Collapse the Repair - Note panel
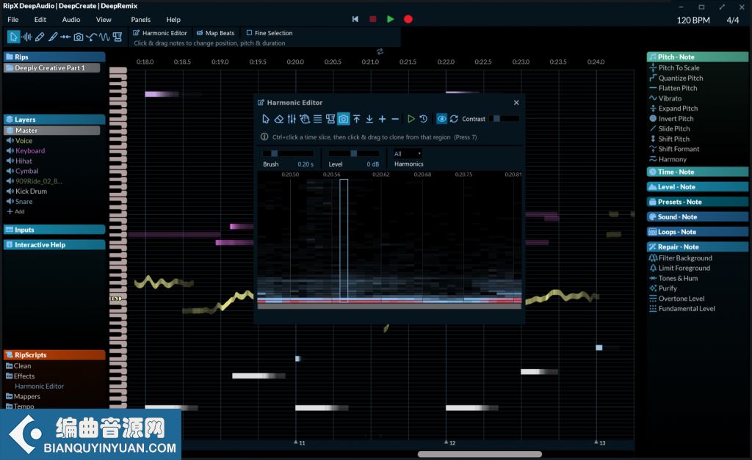 [698, 247]
